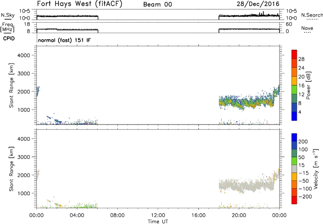Select the -15 to -50 yellow Velocity swatch
The image size is (323, 224).
pyautogui.click(x=294, y=177)
